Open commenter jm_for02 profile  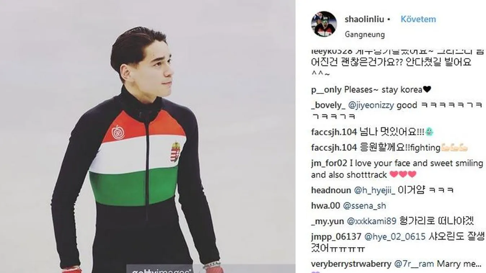tap(329, 163)
